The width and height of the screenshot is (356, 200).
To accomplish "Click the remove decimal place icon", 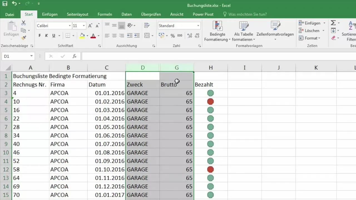I will click(197, 36).
